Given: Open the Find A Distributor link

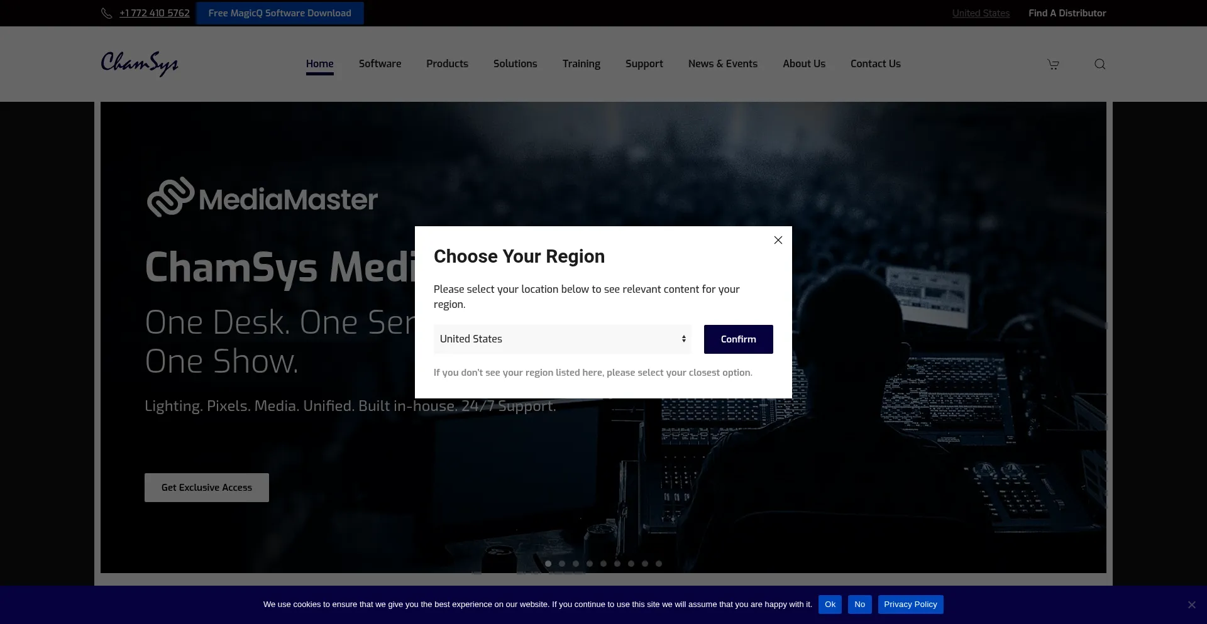Looking at the screenshot, I should tap(1067, 13).
